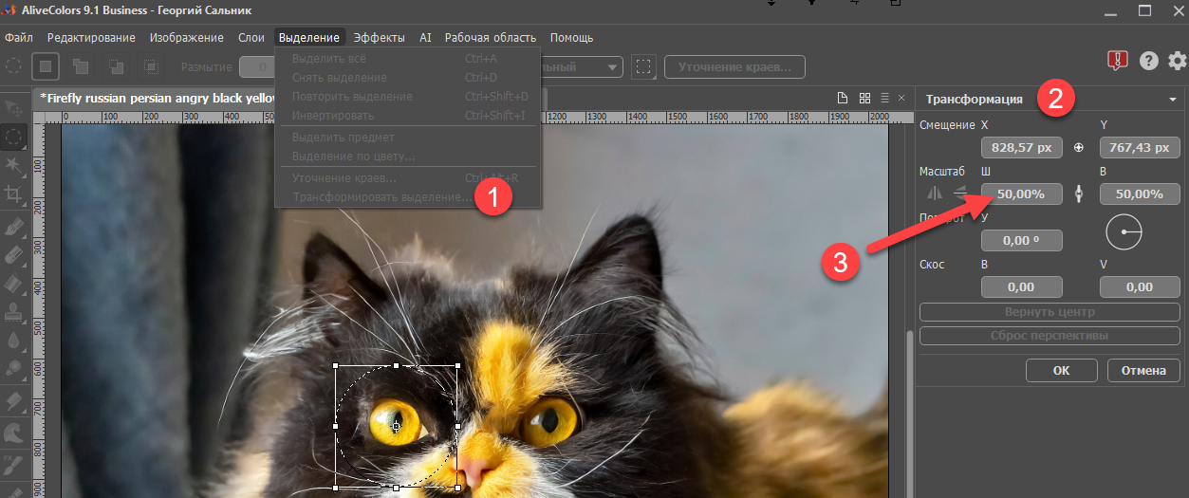
Task: Choose Трансформировать выделение menu entry
Action: click(408, 197)
